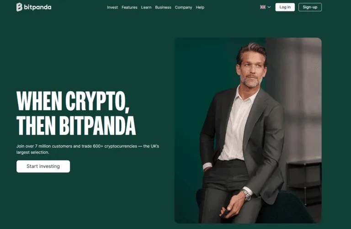Click the man's face in the photo
351x229 pixels.
(x=252, y=68)
